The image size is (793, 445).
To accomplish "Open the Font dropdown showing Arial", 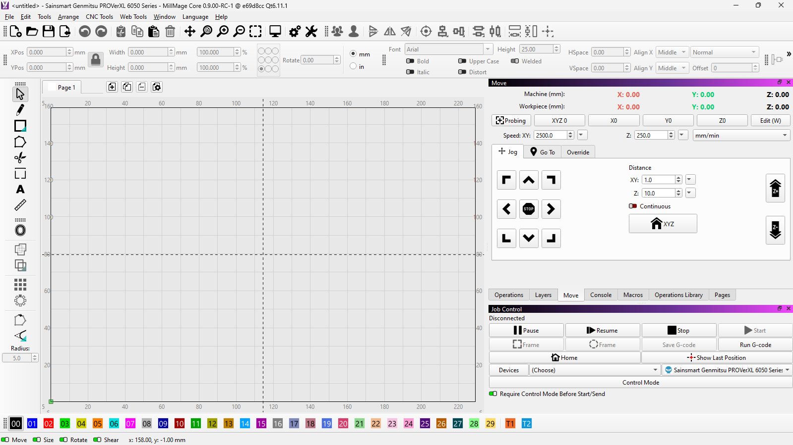I will pyautogui.click(x=448, y=49).
